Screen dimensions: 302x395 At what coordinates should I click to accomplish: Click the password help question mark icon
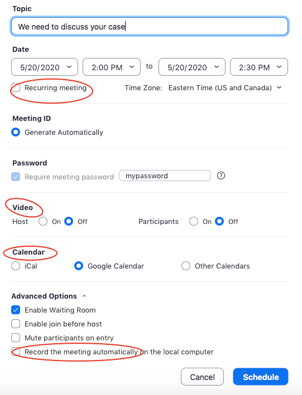point(221,175)
